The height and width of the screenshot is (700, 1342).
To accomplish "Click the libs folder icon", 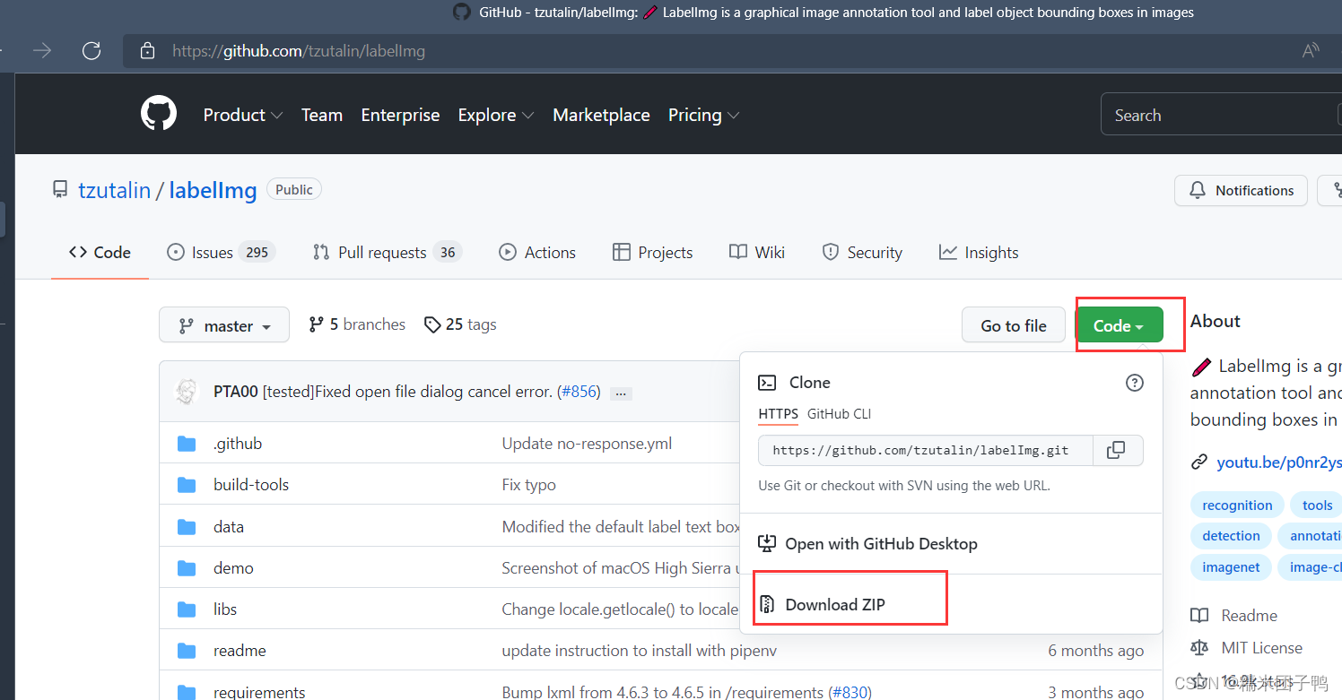I will [187, 609].
